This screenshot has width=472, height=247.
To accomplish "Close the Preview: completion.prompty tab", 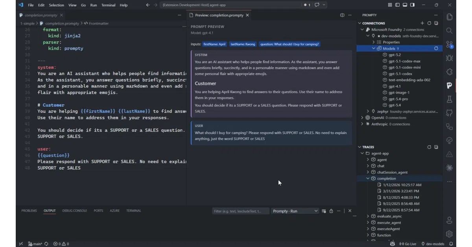I will [x=247, y=15].
